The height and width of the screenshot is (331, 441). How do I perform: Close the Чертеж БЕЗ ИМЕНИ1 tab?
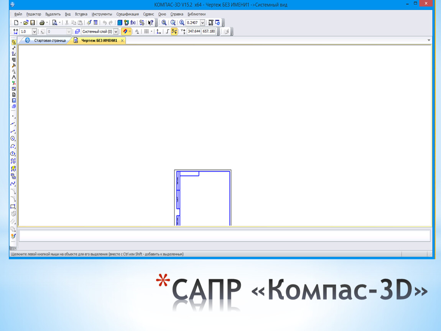pos(122,41)
